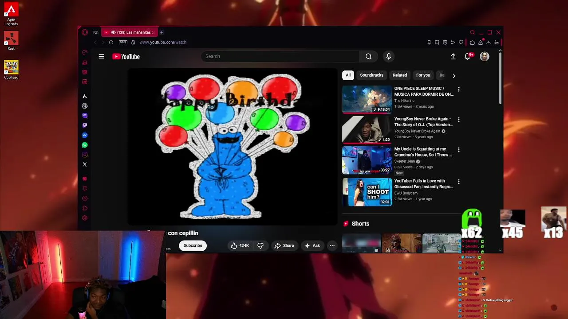
Task: Open the 9:18:04 One Piece thumbnail
Action: (367, 99)
